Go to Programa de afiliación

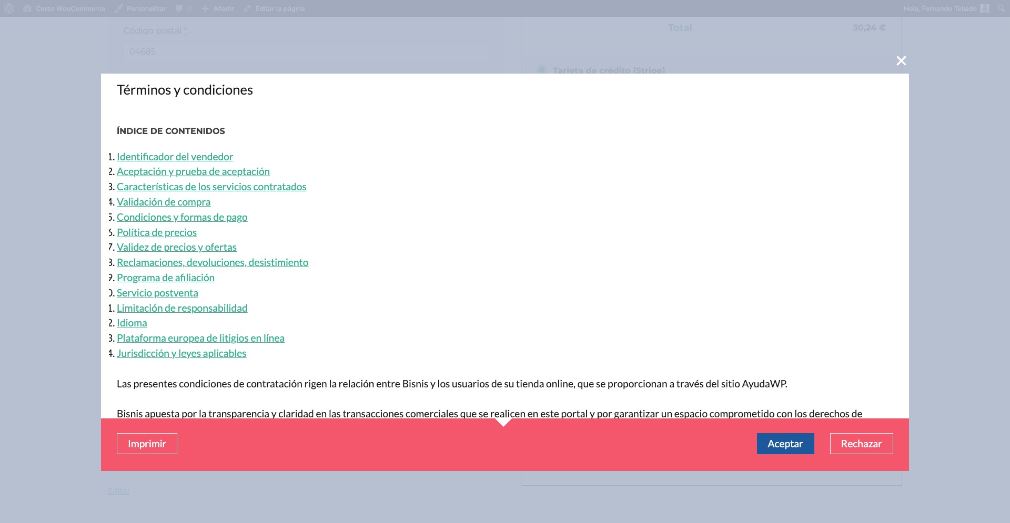[x=166, y=278]
